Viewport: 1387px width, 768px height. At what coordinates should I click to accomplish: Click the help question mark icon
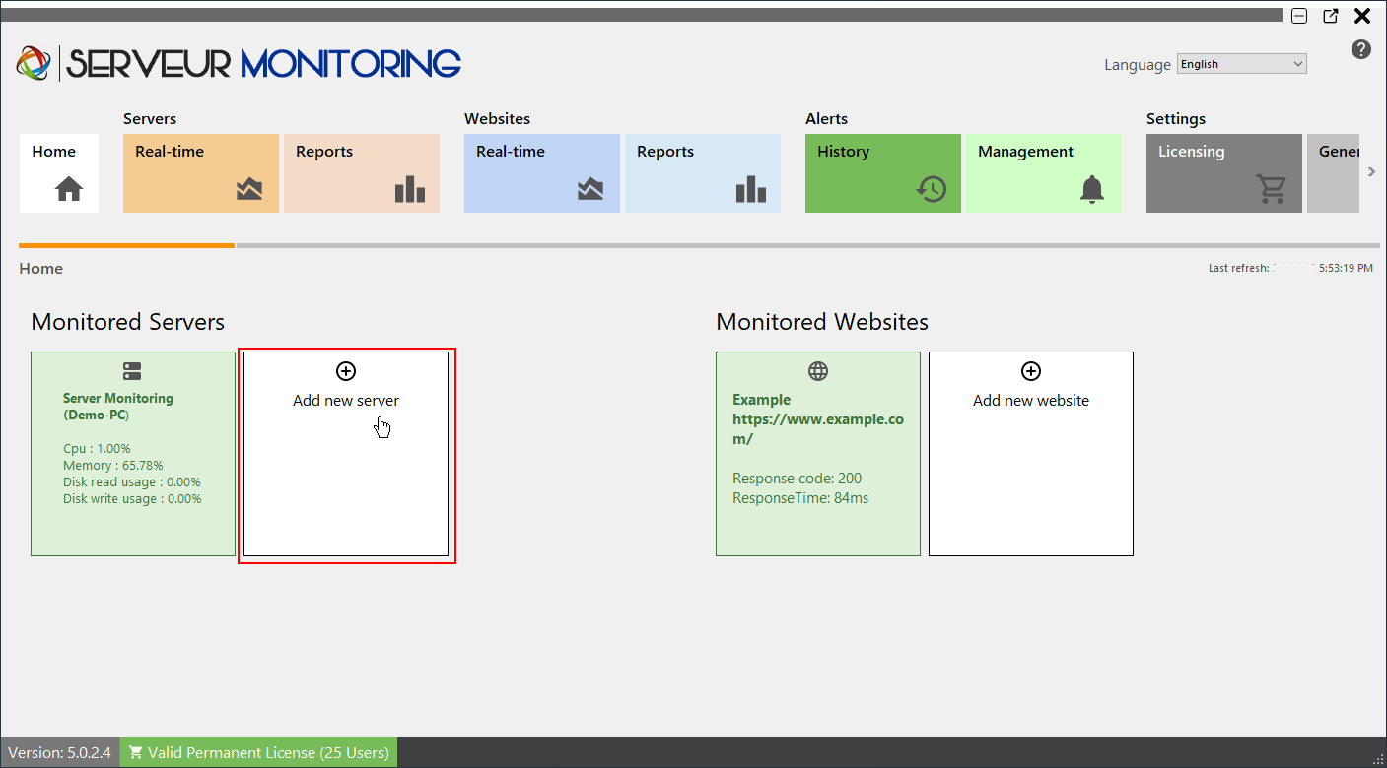coord(1361,49)
